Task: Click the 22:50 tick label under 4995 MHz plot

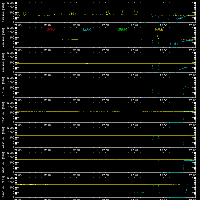Action: 163,150
